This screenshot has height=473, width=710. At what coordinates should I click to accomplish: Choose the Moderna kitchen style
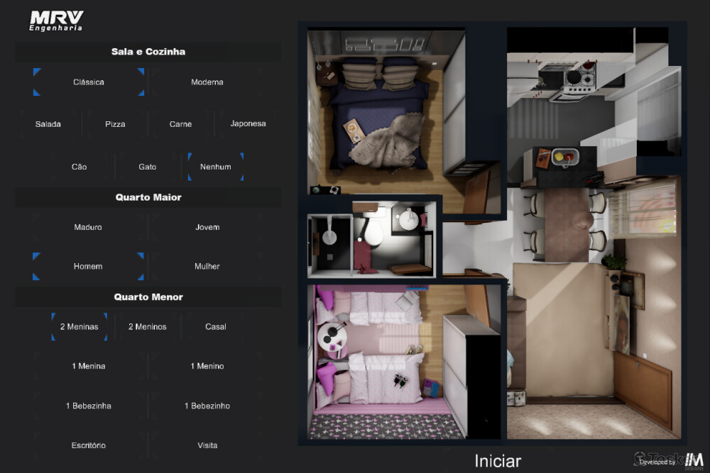pyautogui.click(x=207, y=82)
